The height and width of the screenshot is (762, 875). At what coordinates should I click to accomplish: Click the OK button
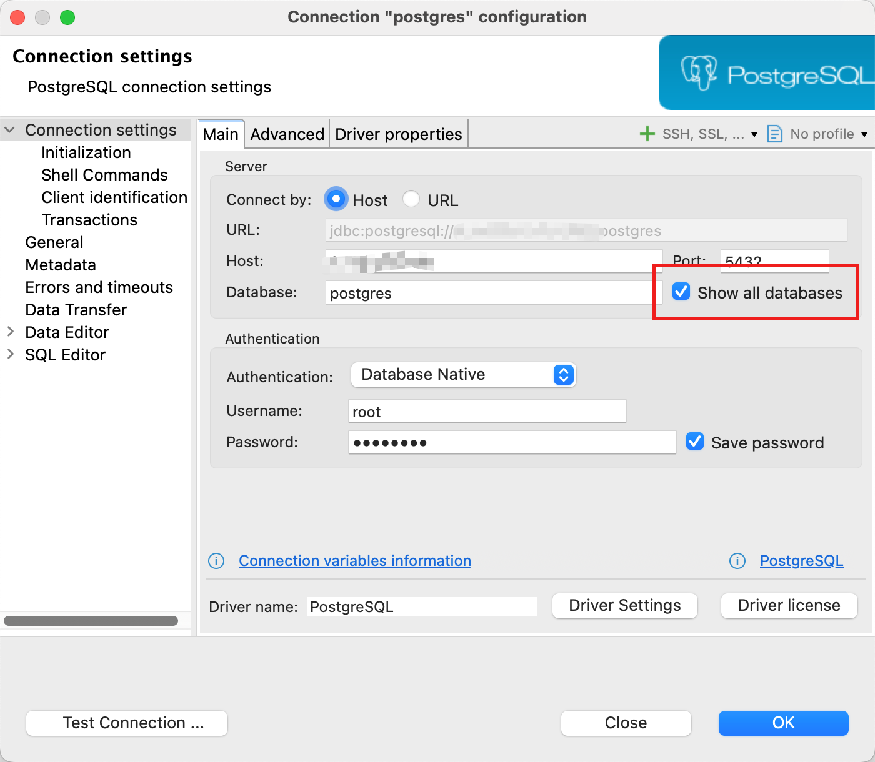tap(784, 723)
